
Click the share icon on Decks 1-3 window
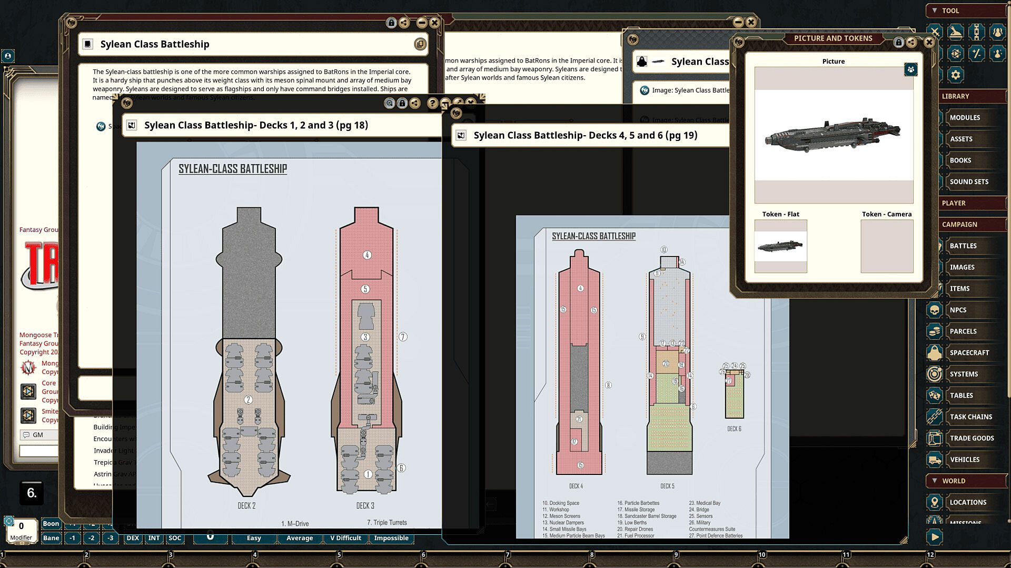coord(415,104)
